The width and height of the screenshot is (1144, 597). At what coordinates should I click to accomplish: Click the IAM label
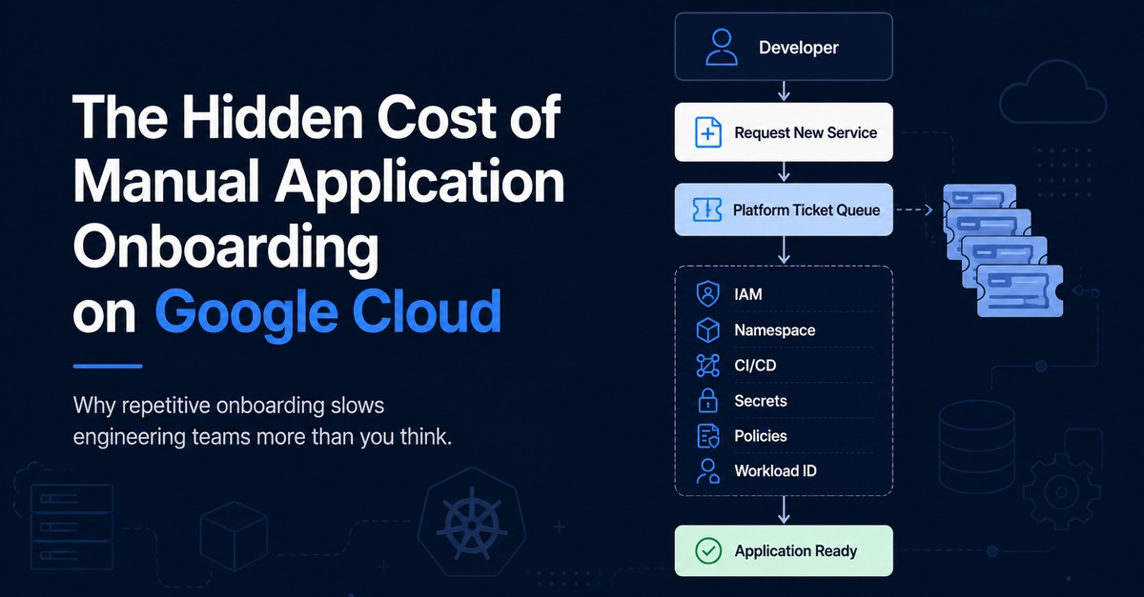point(748,294)
